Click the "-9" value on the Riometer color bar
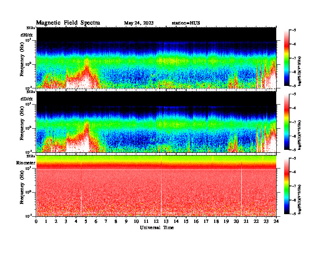This screenshot has height=254, width=329. 294,214
